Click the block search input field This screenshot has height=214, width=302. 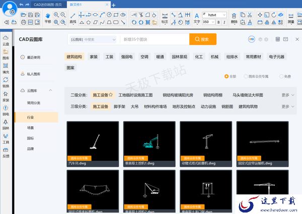point(155,39)
